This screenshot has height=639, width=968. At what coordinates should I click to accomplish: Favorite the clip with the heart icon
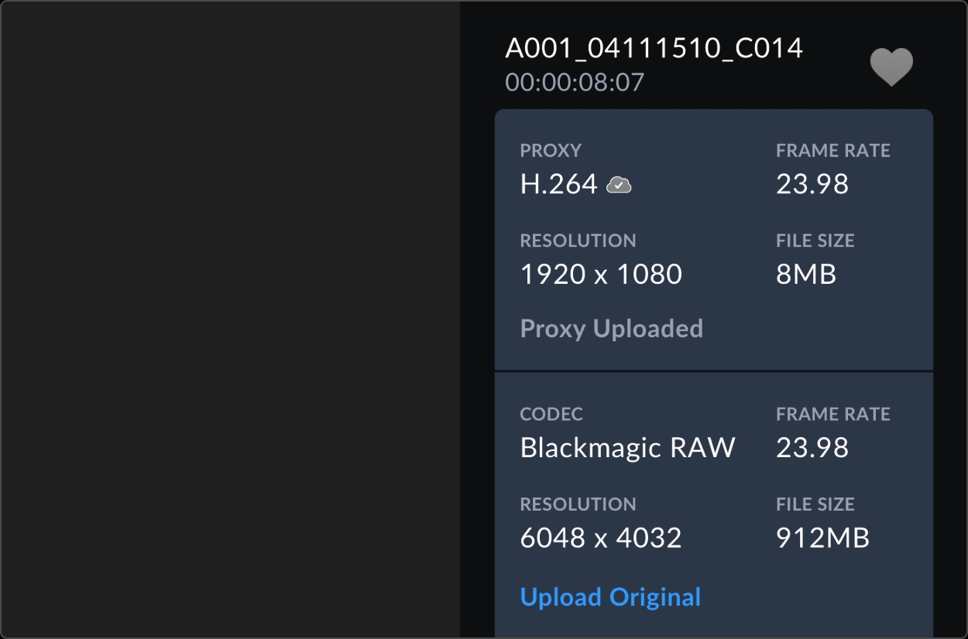click(891, 67)
